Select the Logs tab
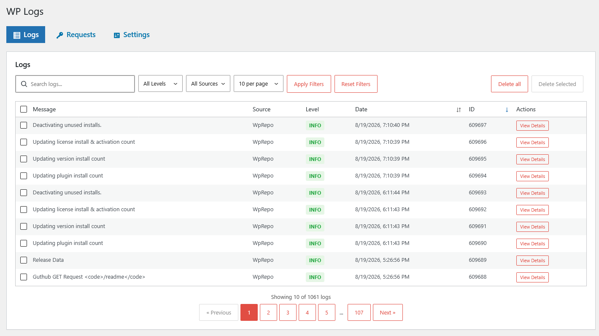The image size is (599, 336). coord(26,35)
